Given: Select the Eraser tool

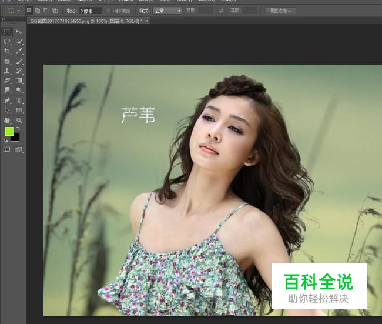Looking at the screenshot, I should pyautogui.click(x=7, y=81).
